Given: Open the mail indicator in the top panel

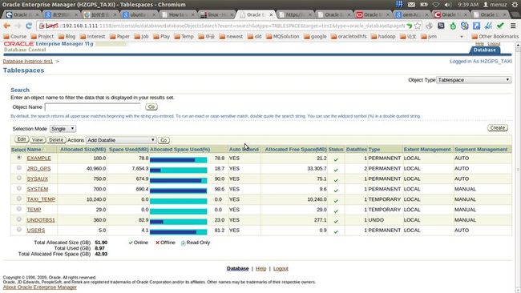Looking at the screenshot, I should click(x=411, y=5).
